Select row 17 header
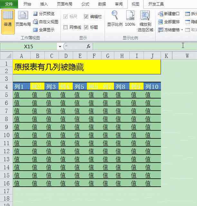The width and height of the screenshot is (197, 206). click(6, 191)
